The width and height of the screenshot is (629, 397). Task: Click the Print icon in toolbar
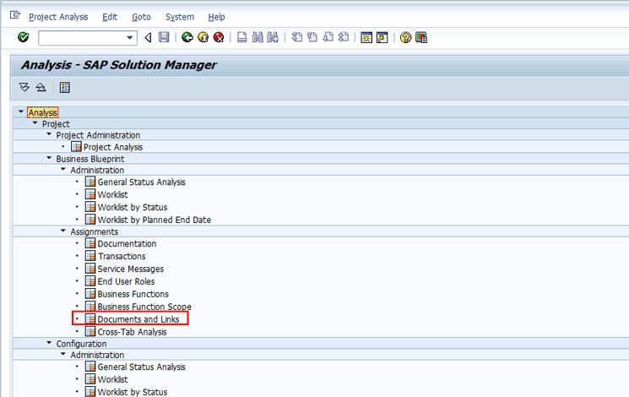[242, 37]
